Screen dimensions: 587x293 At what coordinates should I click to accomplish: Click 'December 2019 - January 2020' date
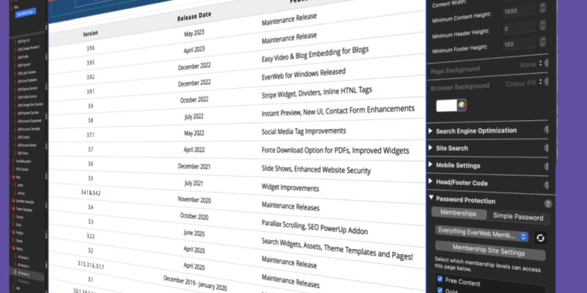[x=195, y=283]
